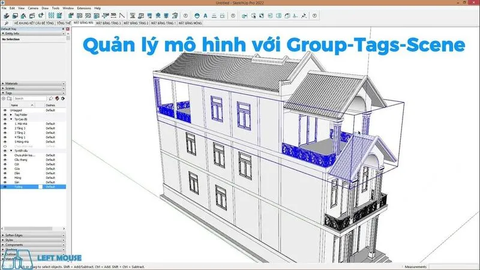Click the Tags search field

(30, 98)
